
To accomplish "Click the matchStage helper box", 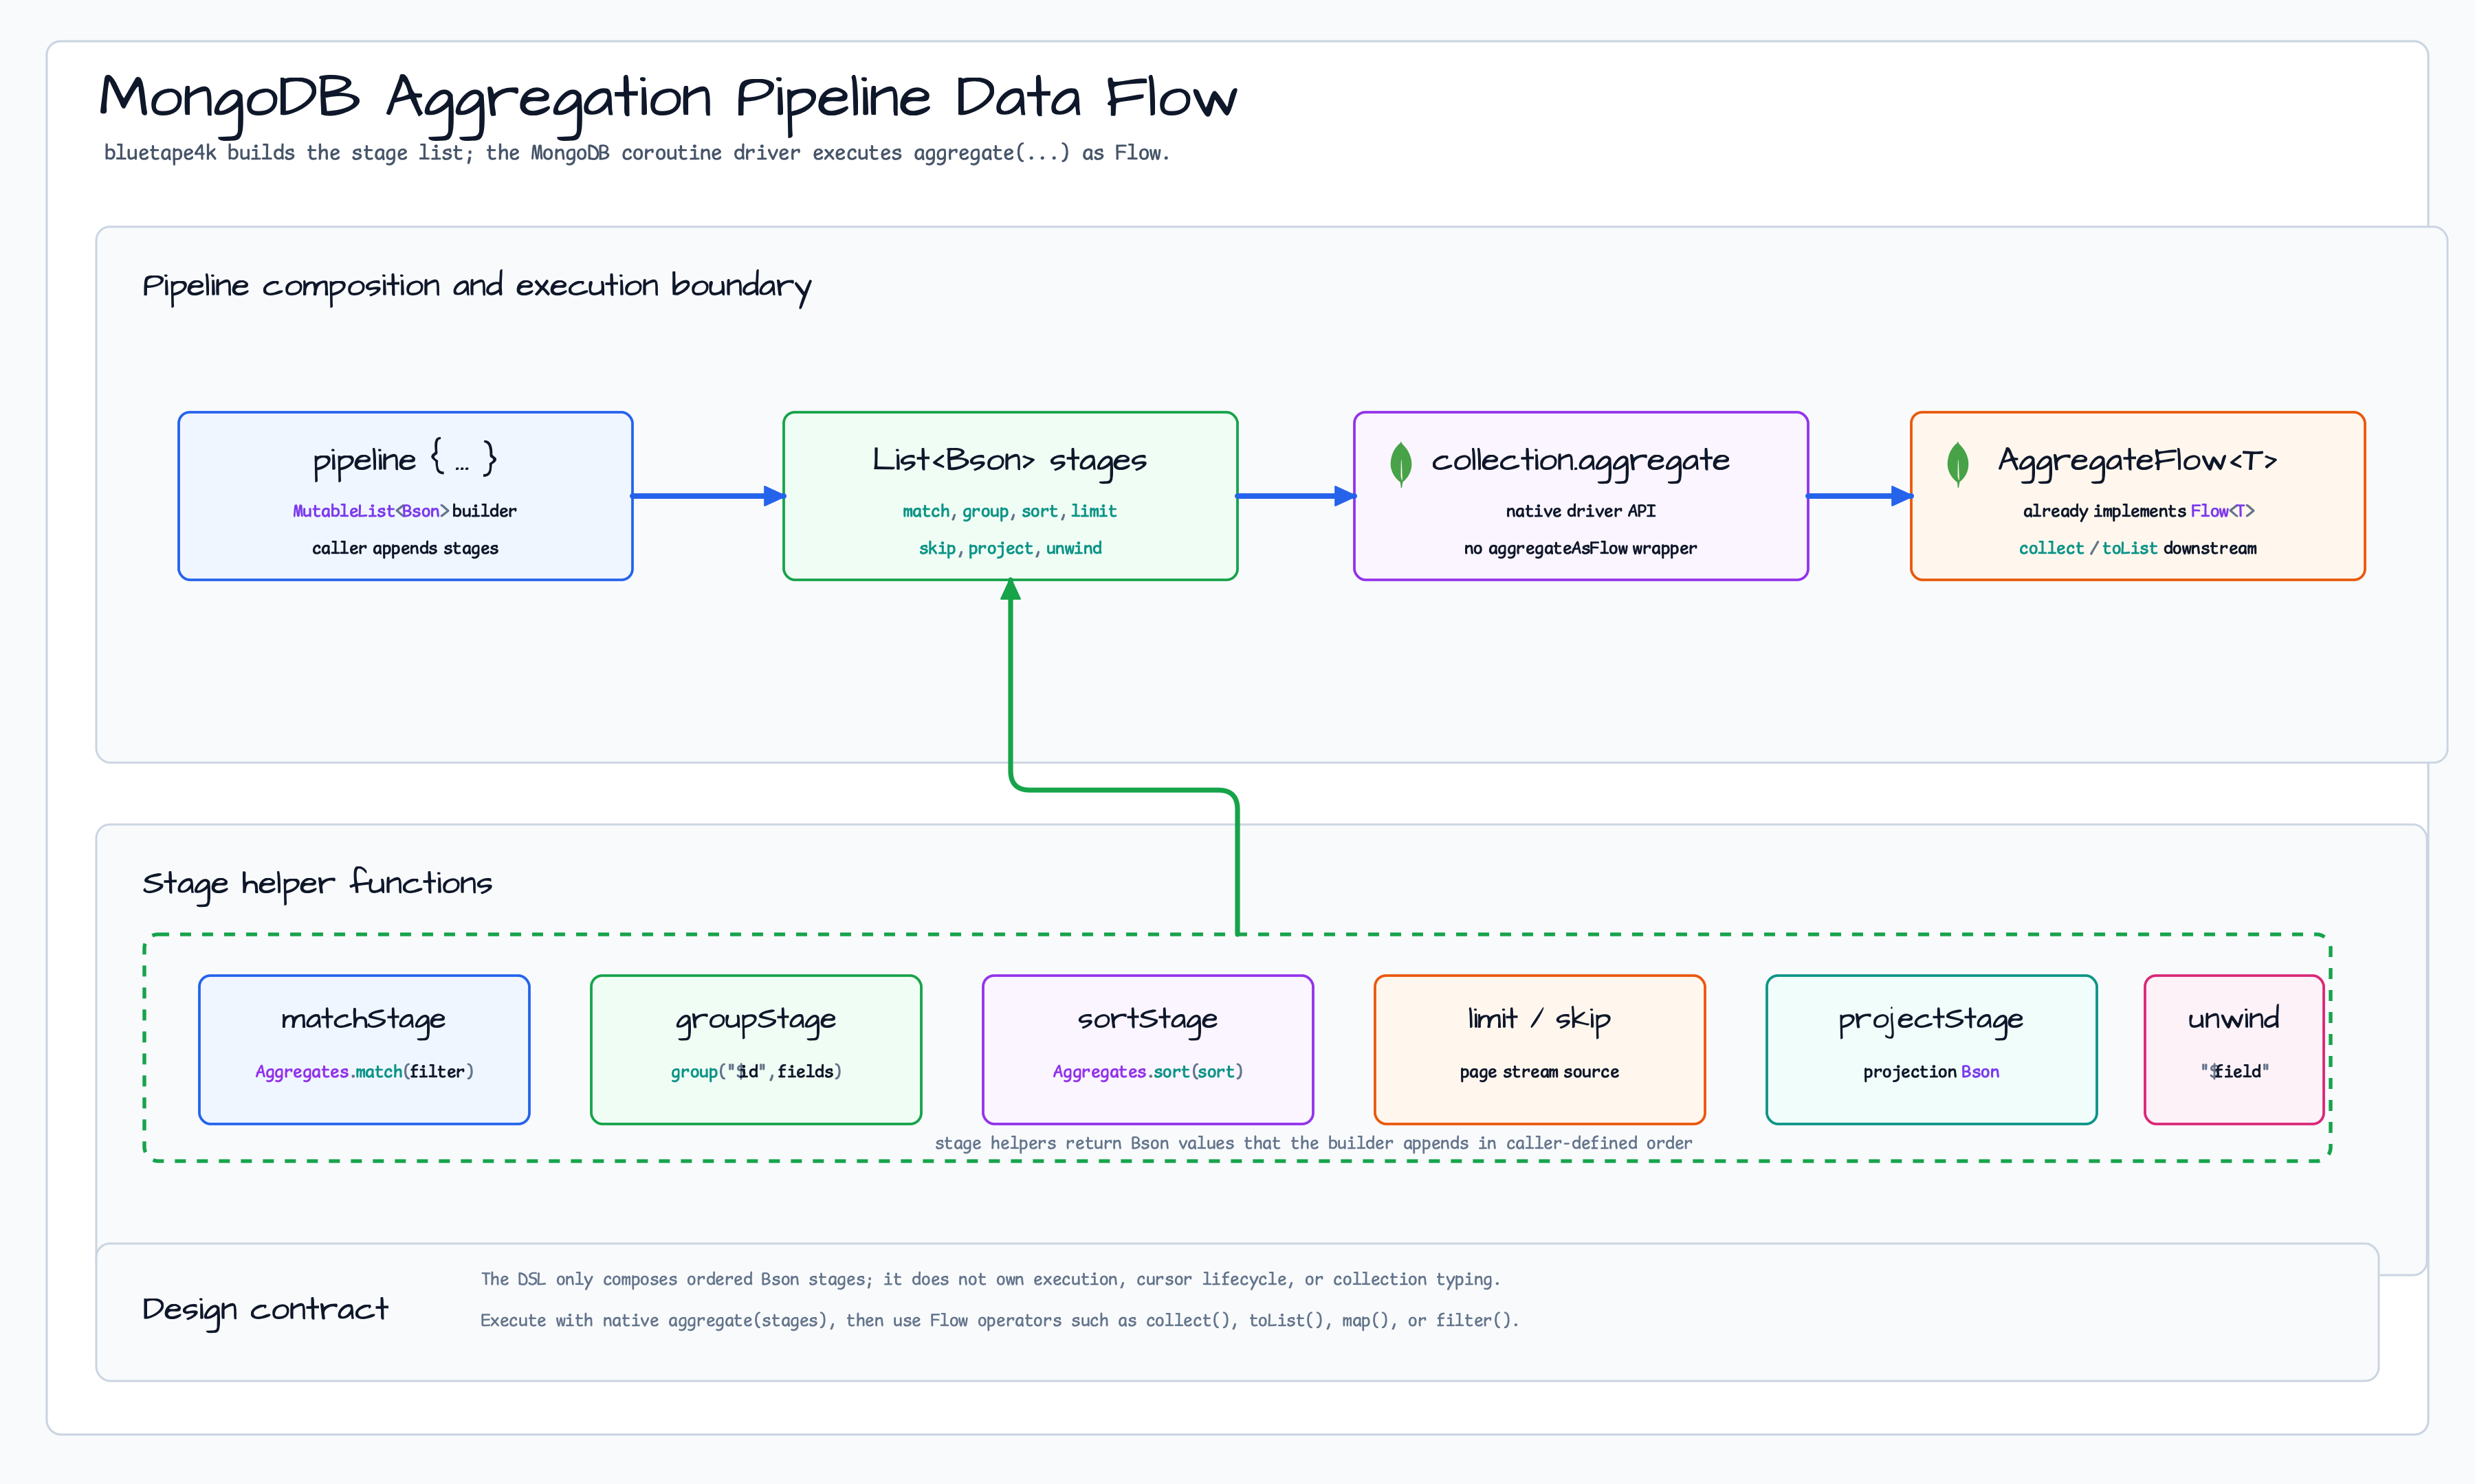I will (x=364, y=1050).
